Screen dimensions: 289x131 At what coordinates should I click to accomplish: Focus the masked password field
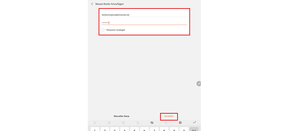click(144, 23)
